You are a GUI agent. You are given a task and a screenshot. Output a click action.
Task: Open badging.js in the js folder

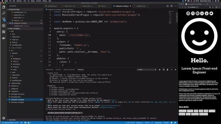click(x=17, y=59)
